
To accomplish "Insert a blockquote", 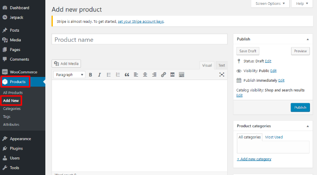I will [127, 75].
